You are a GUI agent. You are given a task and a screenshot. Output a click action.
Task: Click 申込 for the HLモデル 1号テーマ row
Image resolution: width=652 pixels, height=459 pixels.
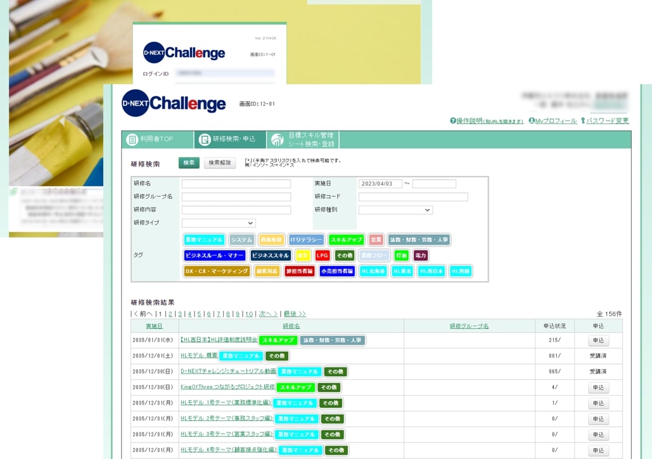click(598, 403)
